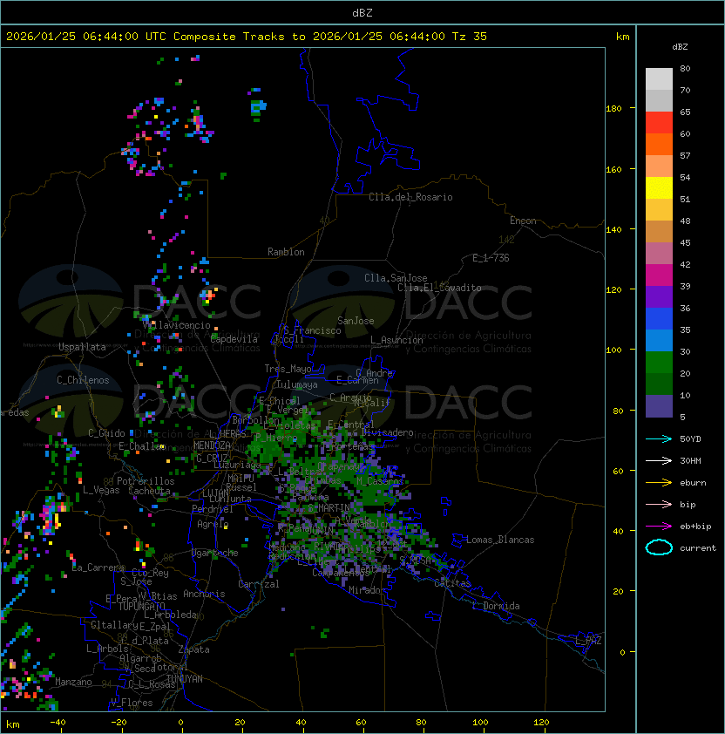
Task: Click the cyan current ellipse icon
Action: (659, 547)
